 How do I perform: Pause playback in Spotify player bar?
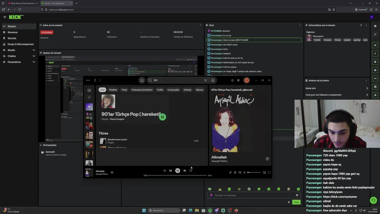(x=178, y=171)
